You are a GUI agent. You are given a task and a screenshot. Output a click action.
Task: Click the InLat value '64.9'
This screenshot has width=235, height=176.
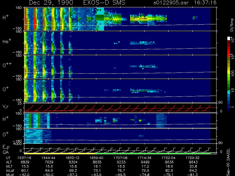tap(49, 170)
